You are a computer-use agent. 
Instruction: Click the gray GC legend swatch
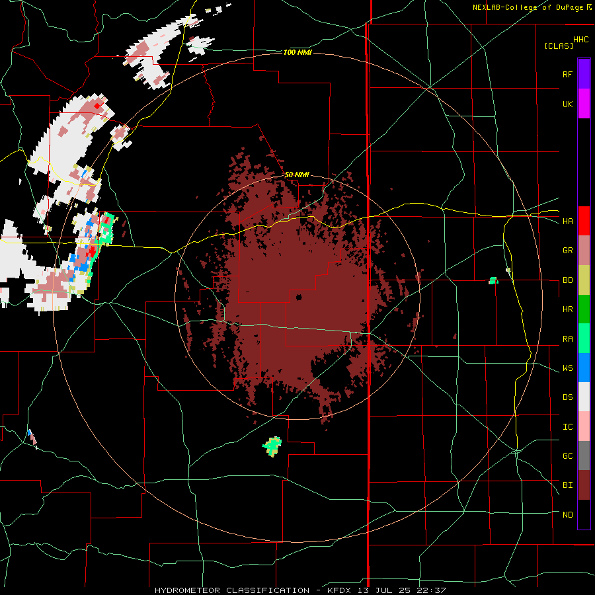coord(584,456)
